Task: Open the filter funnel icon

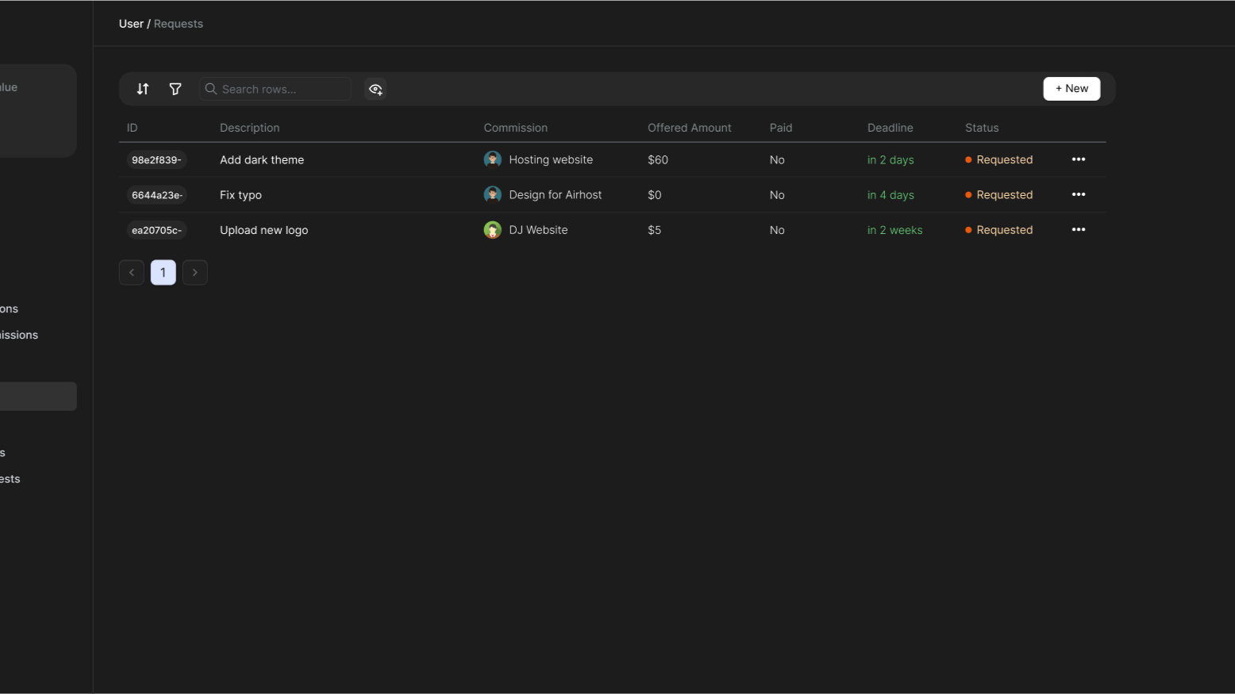Action: [175, 89]
